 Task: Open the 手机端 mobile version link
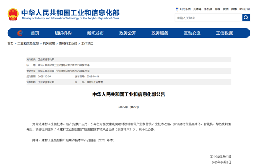(208, 9)
